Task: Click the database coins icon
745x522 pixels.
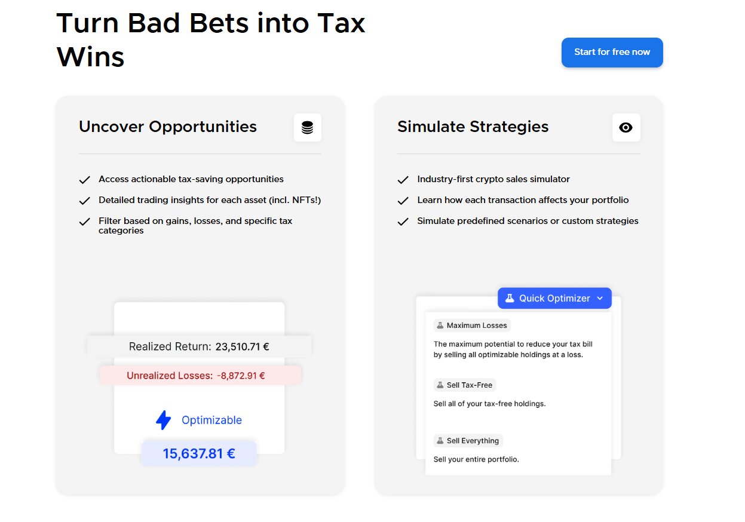Action: [307, 127]
